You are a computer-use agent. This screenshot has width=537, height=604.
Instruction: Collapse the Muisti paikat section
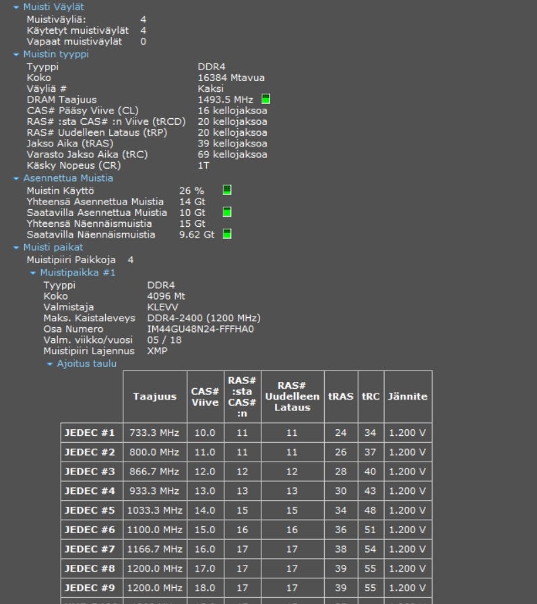click(x=16, y=248)
